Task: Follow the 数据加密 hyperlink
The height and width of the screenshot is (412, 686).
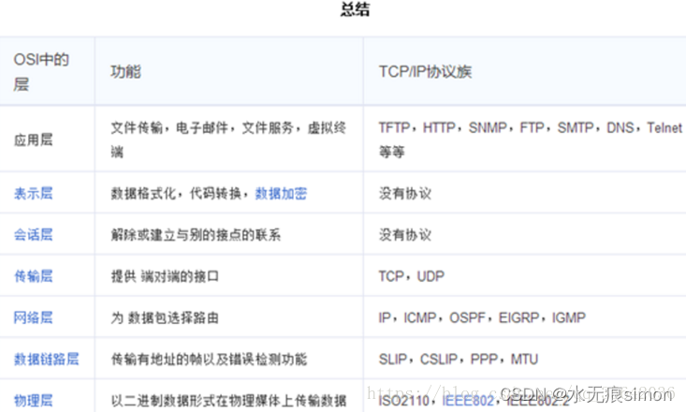Action: pos(281,193)
